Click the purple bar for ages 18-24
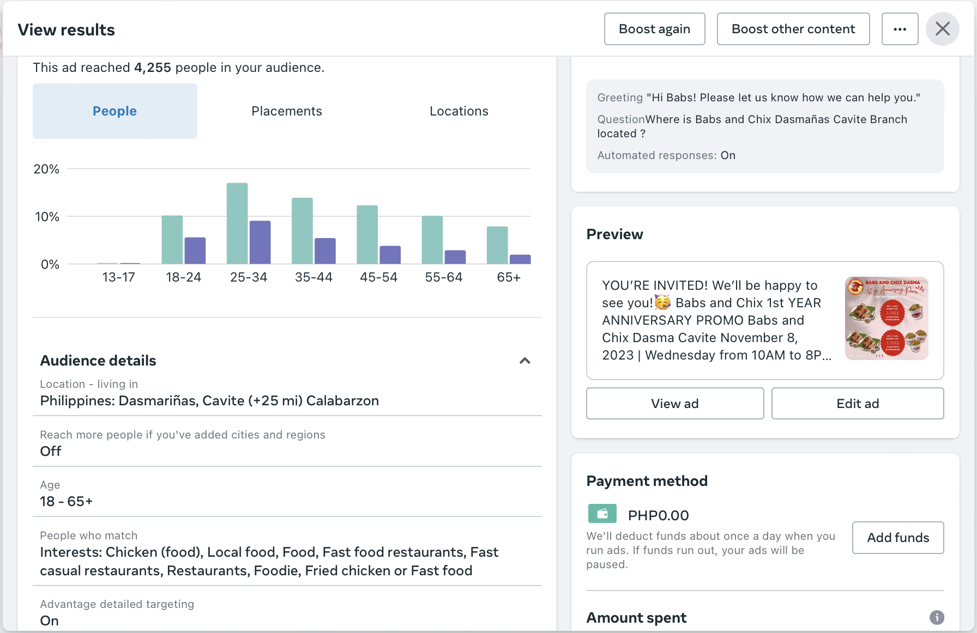The height and width of the screenshot is (633, 977). coord(195,251)
